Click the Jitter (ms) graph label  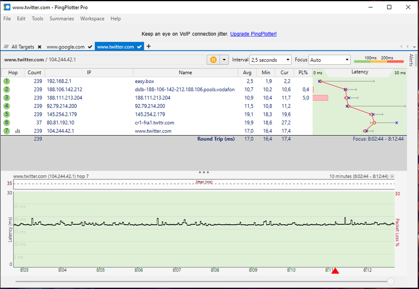[204, 182]
